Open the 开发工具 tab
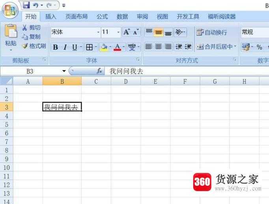 (188, 17)
